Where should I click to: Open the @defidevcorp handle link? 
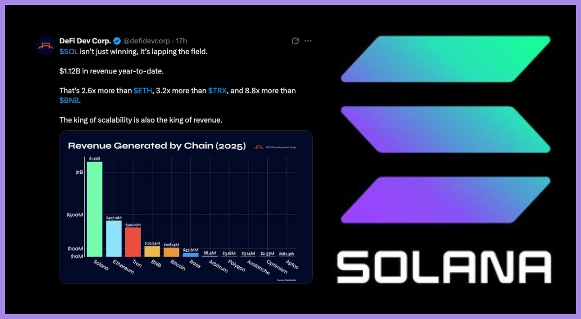[146, 41]
